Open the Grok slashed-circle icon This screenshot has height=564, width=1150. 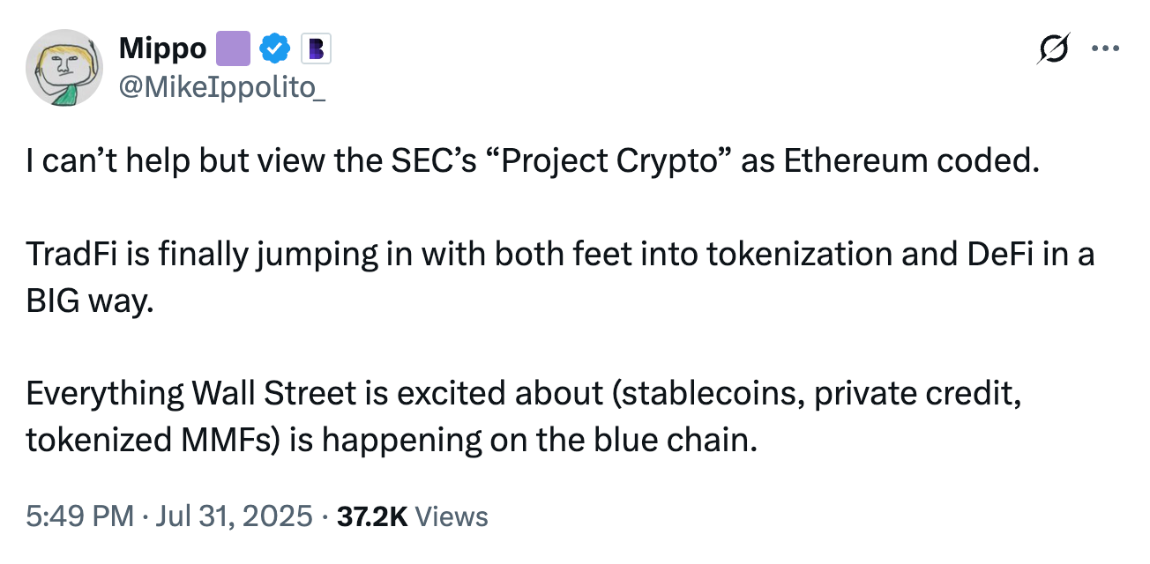(x=1055, y=50)
